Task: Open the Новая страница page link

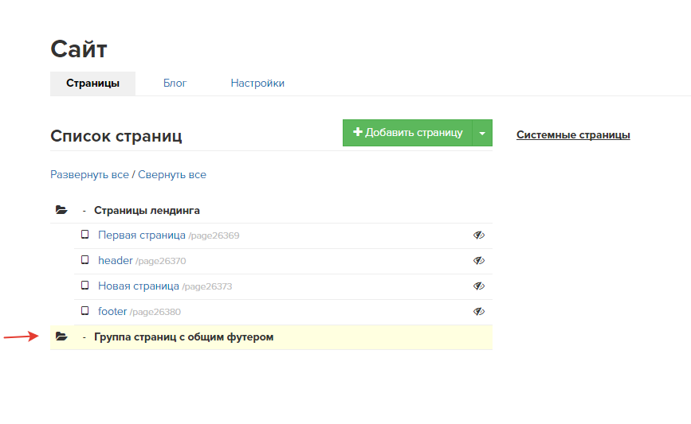Action: [139, 286]
